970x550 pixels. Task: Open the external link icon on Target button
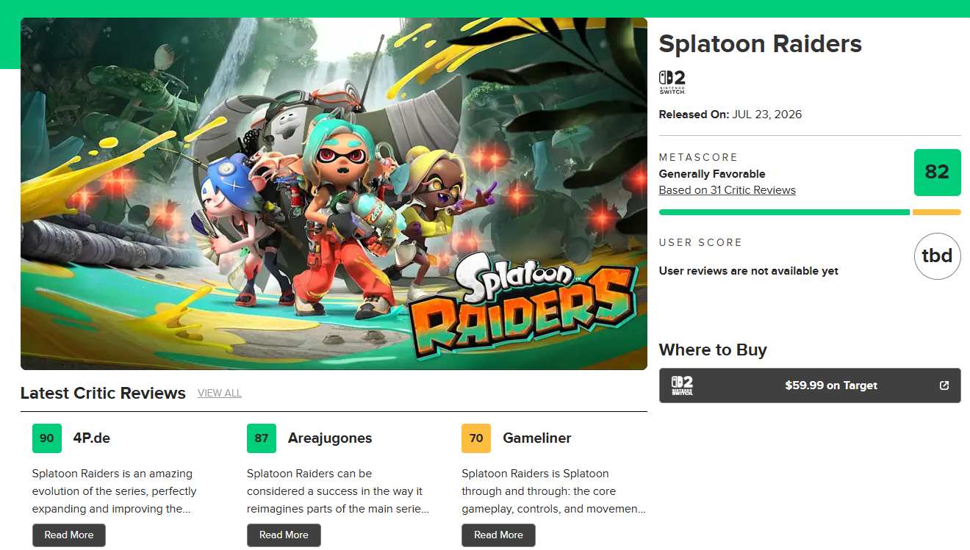pos(944,386)
